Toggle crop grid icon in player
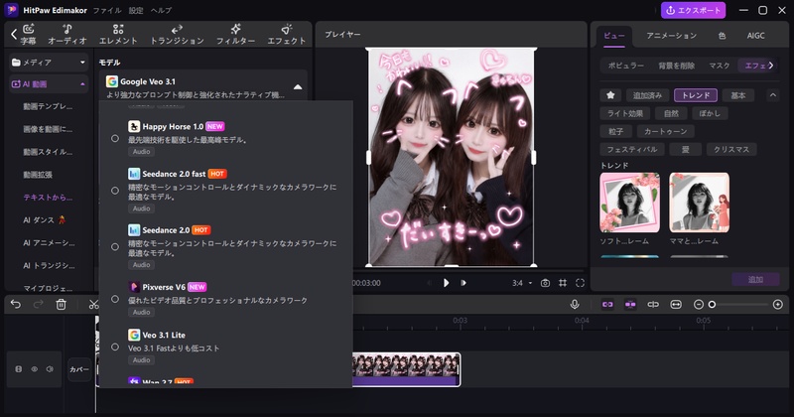 (x=563, y=283)
